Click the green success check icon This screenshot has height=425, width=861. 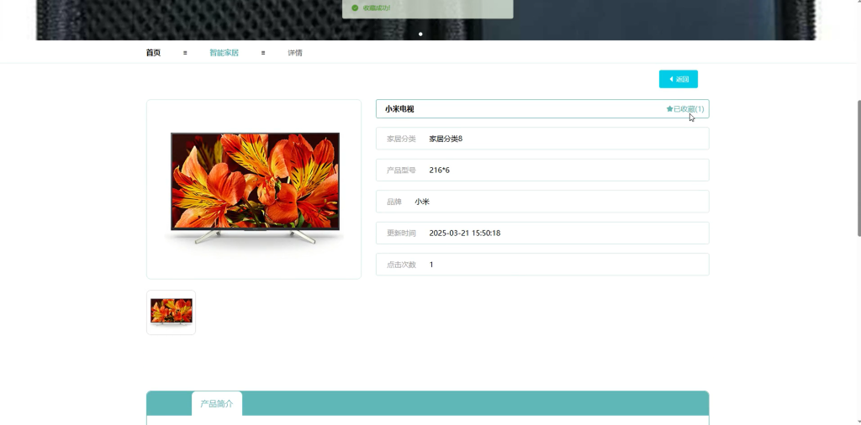pos(355,8)
